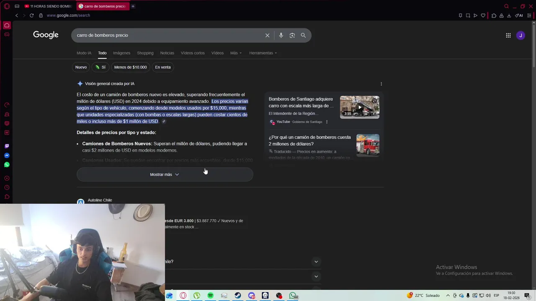Image resolution: width=536 pixels, height=301 pixels.
Task: Submit search with the magnifier icon
Action: click(303, 35)
